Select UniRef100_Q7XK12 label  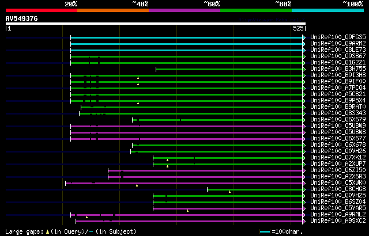tap(338, 158)
